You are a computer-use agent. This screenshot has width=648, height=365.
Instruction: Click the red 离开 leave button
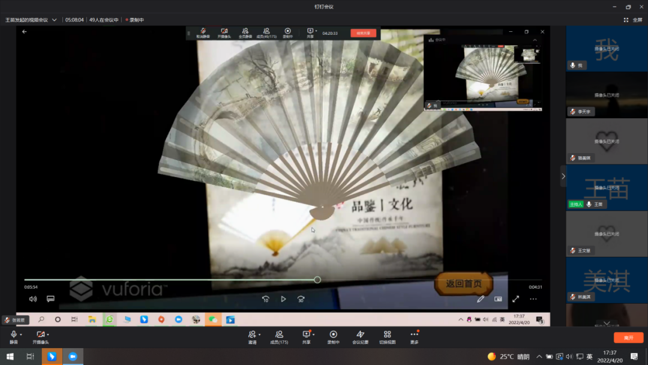click(628, 337)
